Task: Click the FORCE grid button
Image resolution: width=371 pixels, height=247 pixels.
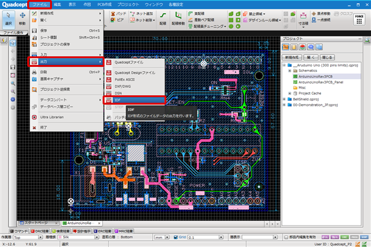Action: point(359,19)
